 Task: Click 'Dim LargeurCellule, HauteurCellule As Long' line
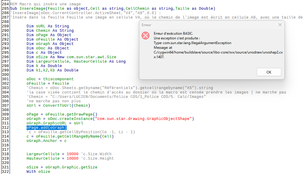point(76,61)
